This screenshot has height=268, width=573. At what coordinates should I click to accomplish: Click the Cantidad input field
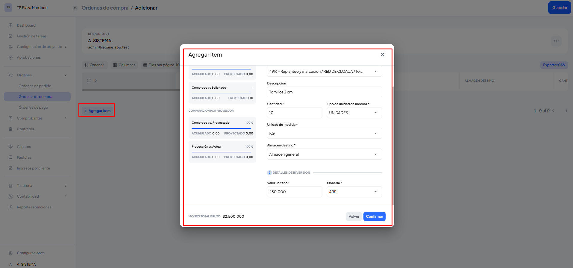pyautogui.click(x=294, y=113)
